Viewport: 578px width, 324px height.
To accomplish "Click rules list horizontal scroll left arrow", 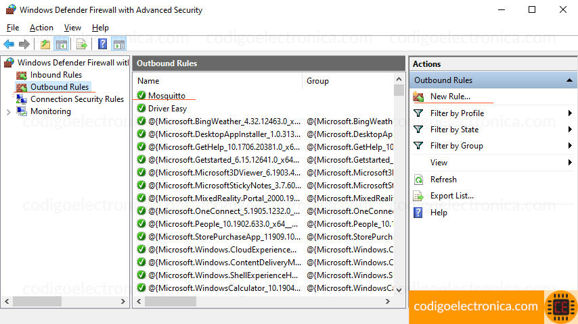I will click(139, 301).
